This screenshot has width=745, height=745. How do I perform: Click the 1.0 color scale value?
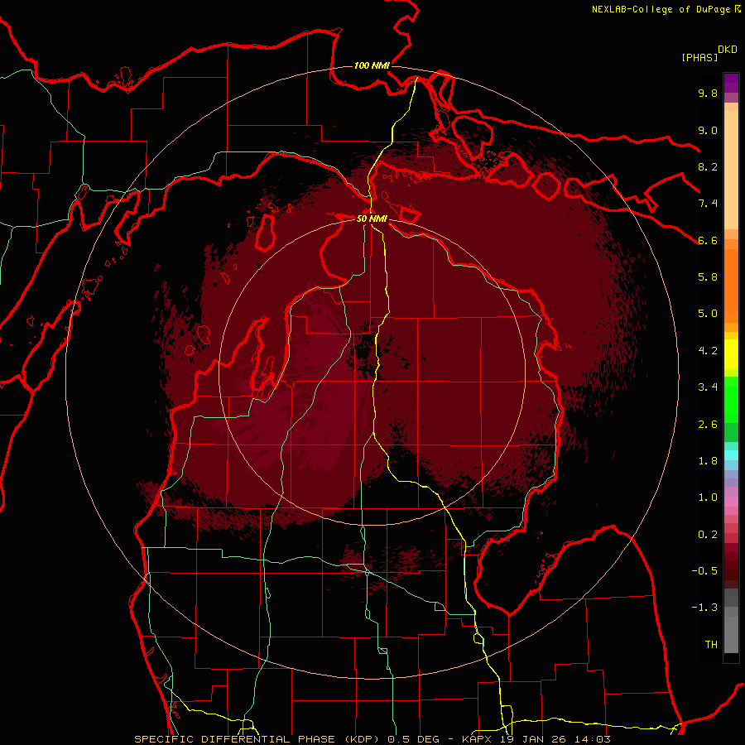[708, 497]
